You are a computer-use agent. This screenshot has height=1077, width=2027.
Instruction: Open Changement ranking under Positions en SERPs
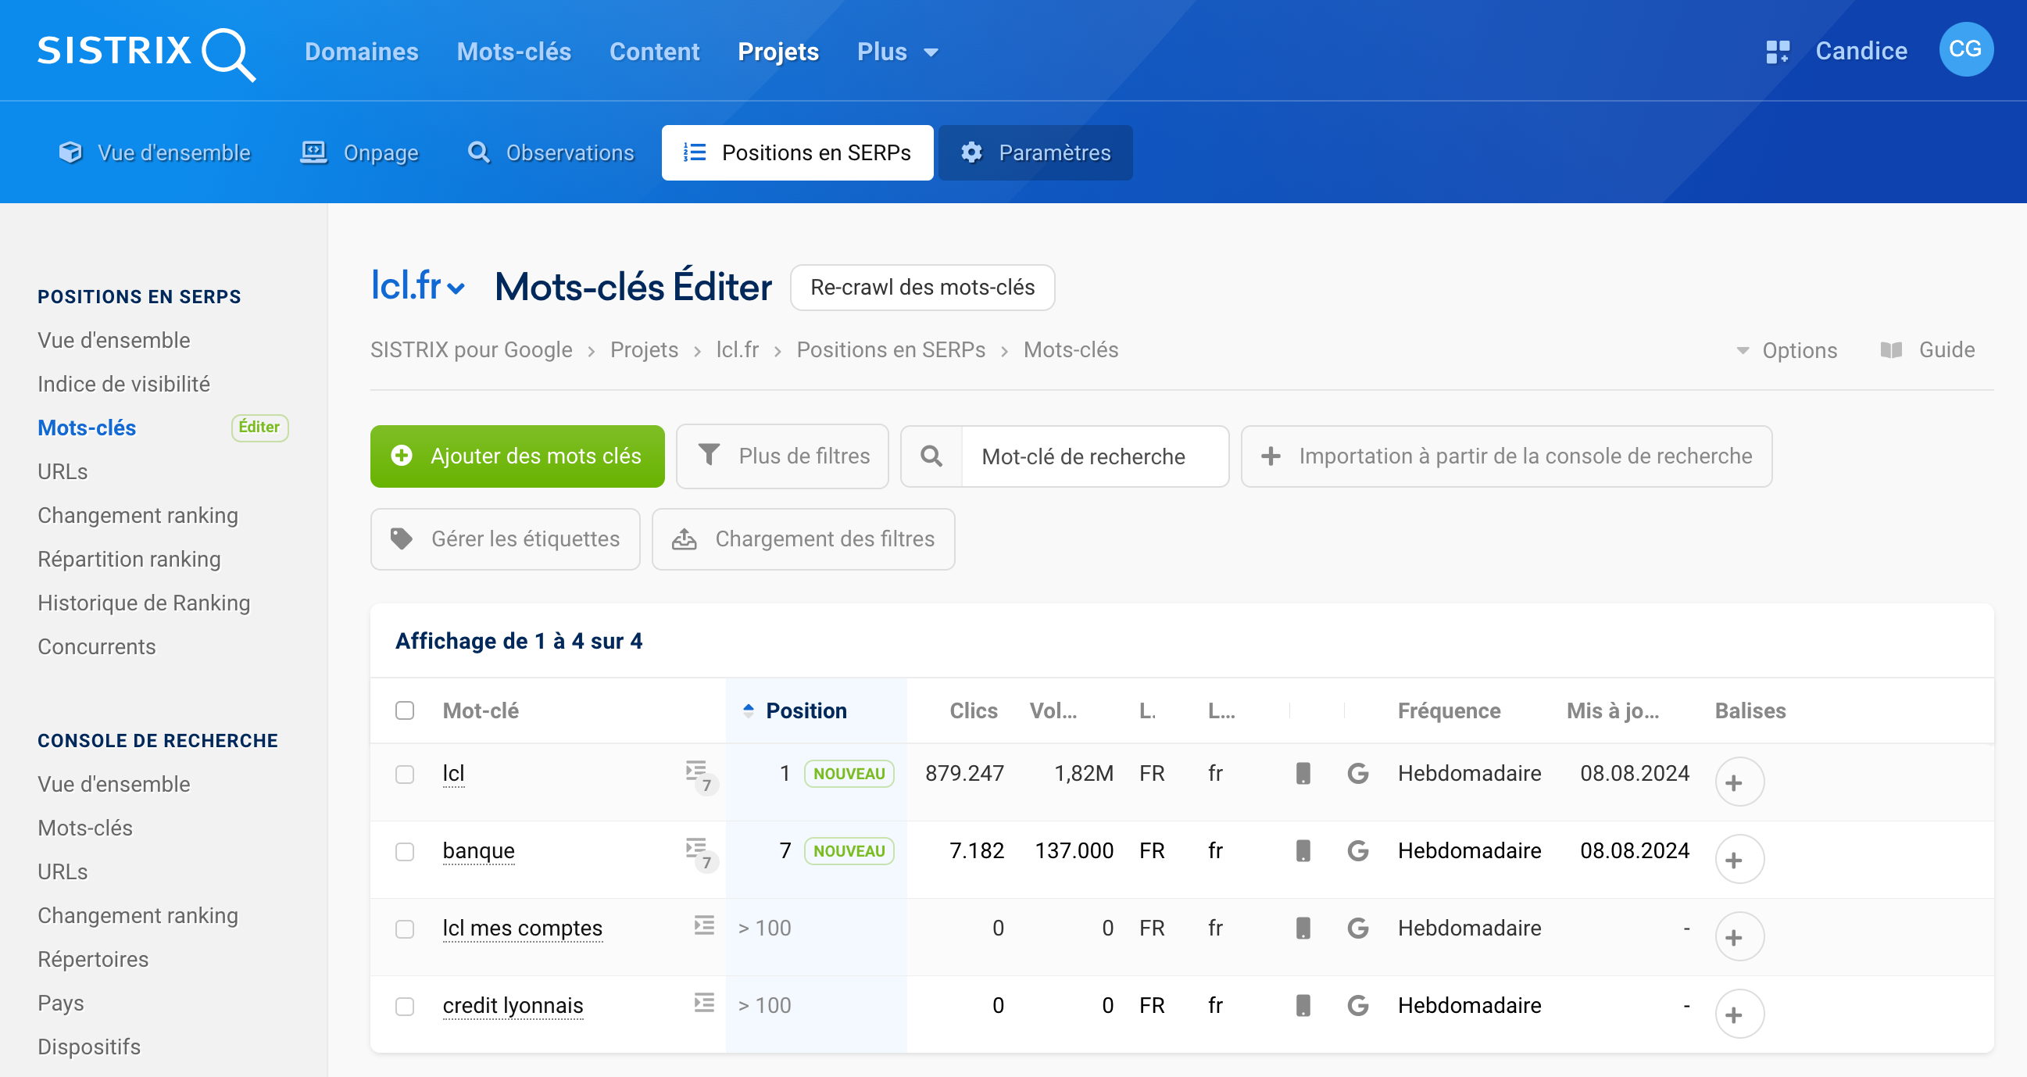(x=138, y=515)
